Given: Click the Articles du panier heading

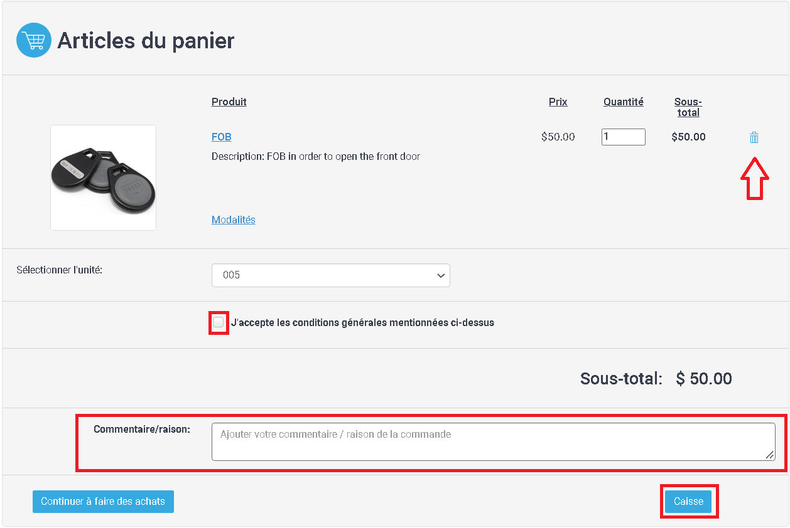Looking at the screenshot, I should tap(146, 41).
